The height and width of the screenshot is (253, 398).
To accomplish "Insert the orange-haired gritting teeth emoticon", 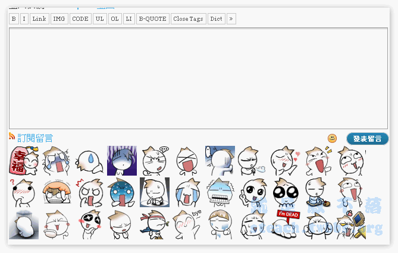I will [x=57, y=192].
